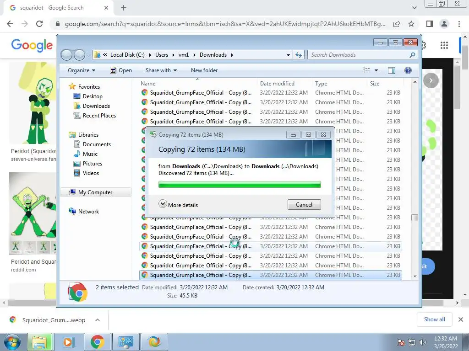Viewport: 469px width, 351px height.
Task: Open Chrome profile avatar
Action: point(444,24)
